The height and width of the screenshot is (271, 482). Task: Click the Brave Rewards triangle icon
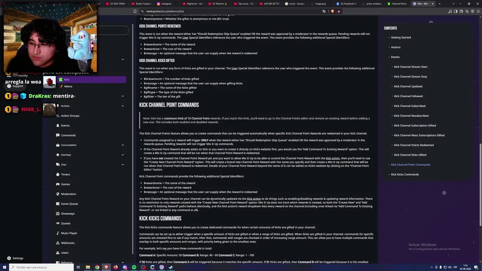coord(339,11)
